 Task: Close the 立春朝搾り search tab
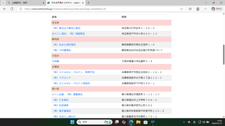pyautogui.click(x=44, y=3)
